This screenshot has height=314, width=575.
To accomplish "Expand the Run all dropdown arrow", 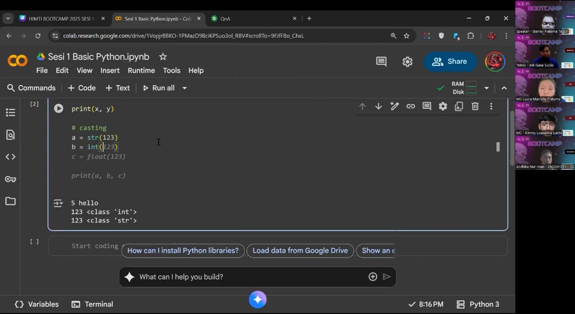I will (x=184, y=88).
